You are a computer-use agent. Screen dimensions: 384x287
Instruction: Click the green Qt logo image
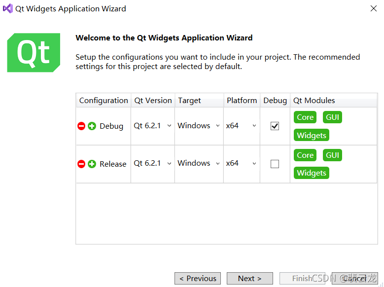tap(34, 52)
